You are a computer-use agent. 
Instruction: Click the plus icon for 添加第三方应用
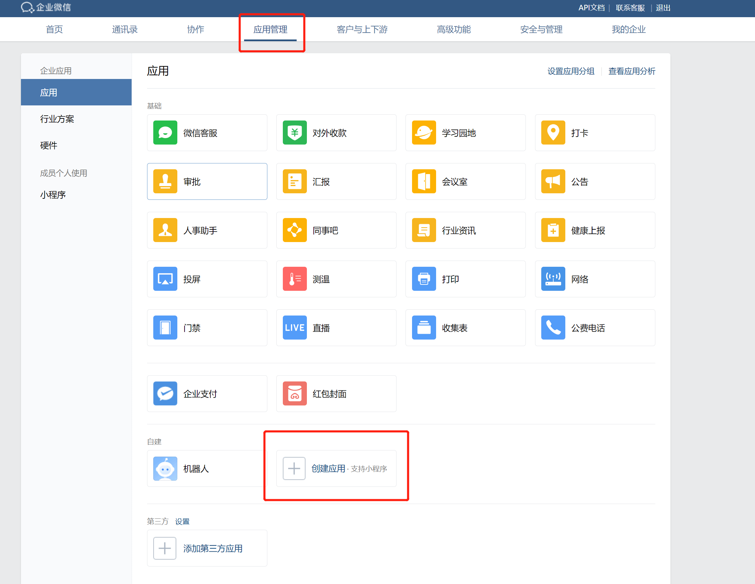pos(165,548)
